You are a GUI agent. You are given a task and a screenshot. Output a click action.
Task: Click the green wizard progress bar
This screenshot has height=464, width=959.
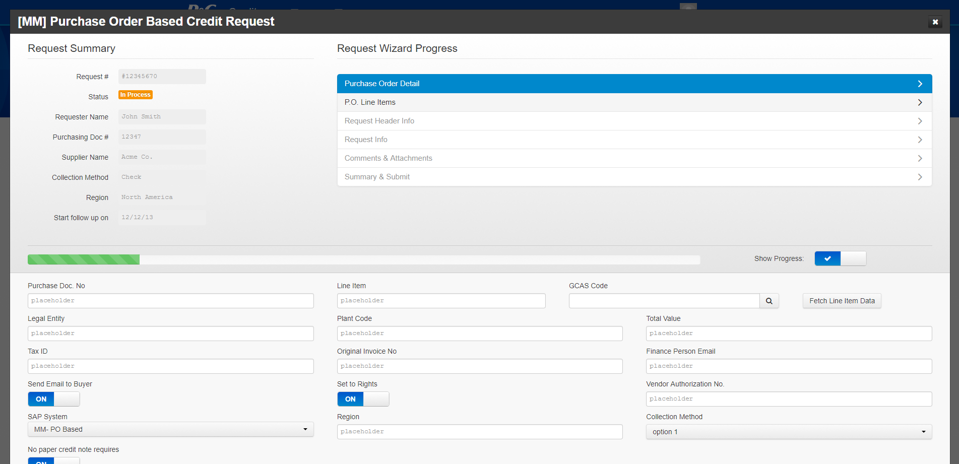tap(84, 259)
